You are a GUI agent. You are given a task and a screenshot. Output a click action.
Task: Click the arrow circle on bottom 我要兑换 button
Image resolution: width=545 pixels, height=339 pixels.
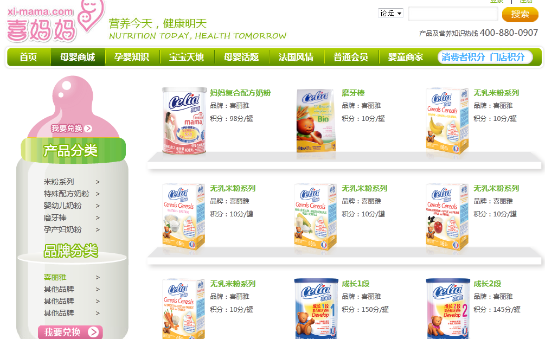pos(93,332)
